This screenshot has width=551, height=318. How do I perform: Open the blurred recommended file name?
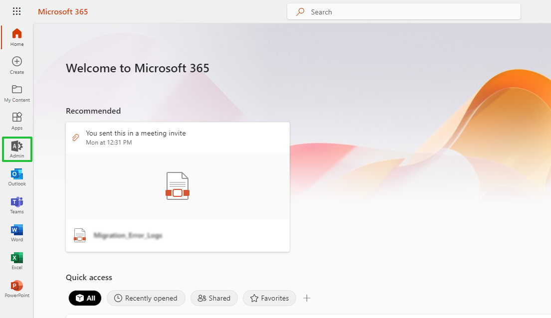tap(128, 235)
